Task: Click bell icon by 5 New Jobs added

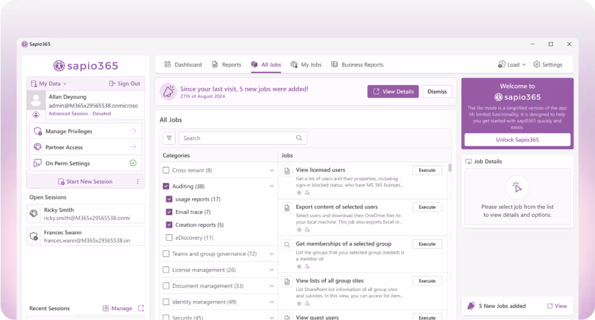Action: click(471, 306)
